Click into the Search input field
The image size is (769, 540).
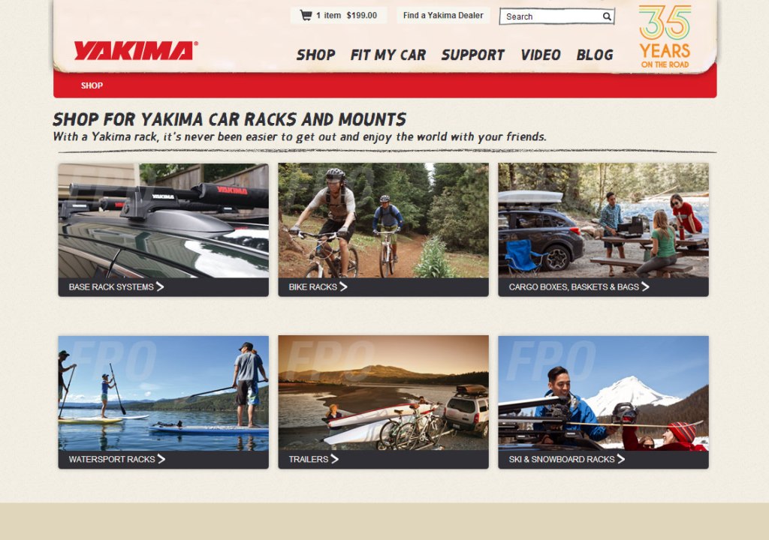tap(552, 16)
